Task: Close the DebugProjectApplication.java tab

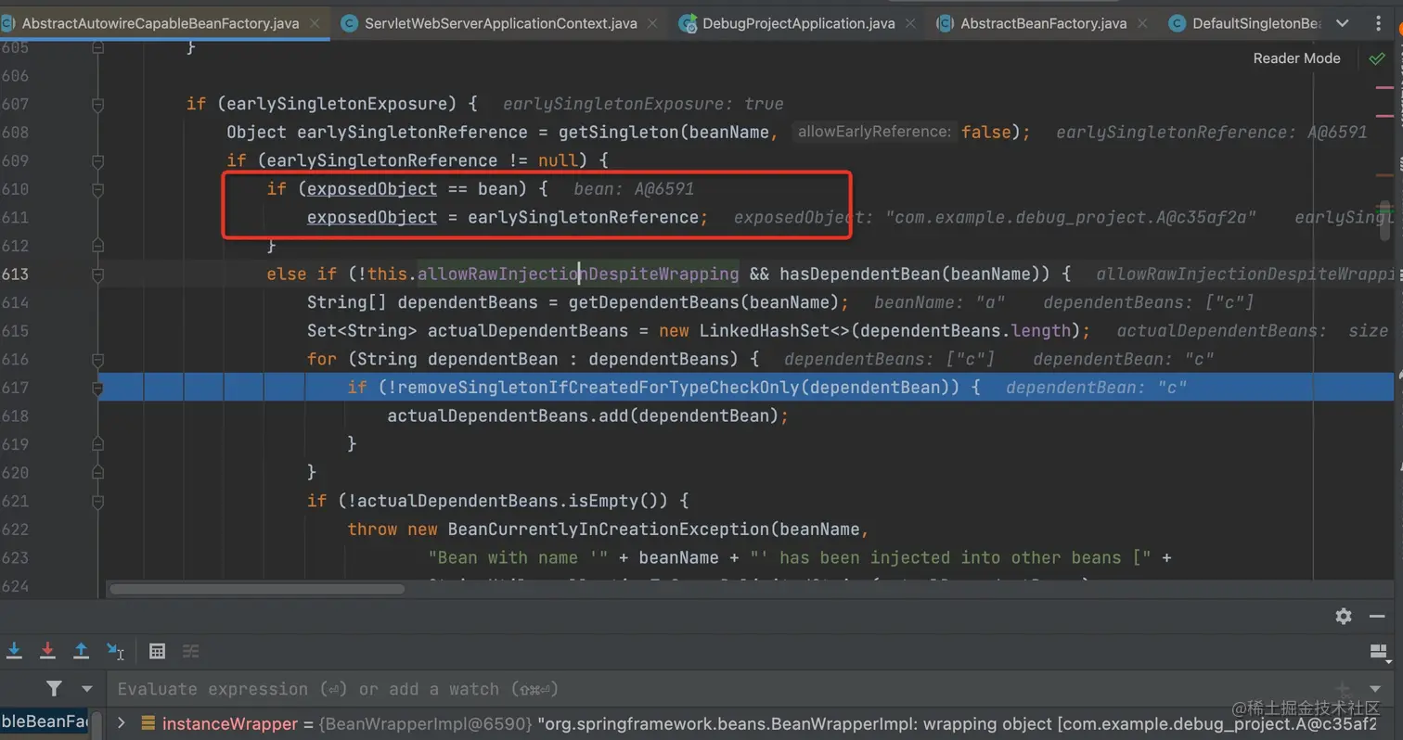Action: click(911, 23)
